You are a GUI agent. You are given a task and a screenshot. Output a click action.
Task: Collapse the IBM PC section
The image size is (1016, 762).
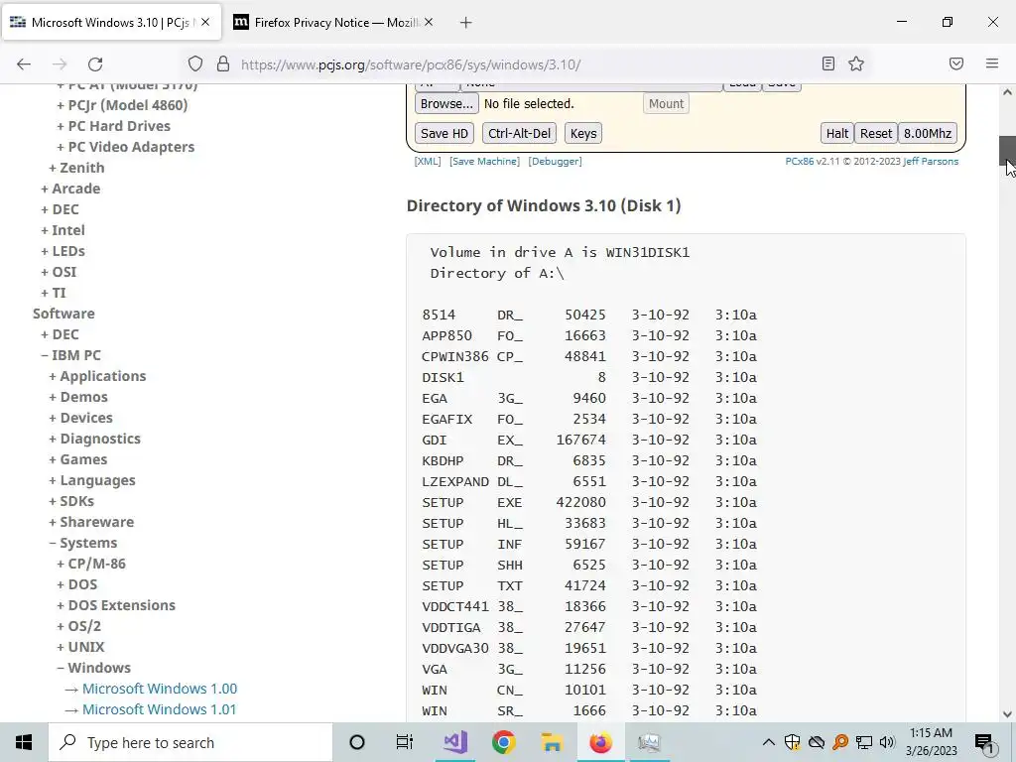click(70, 355)
